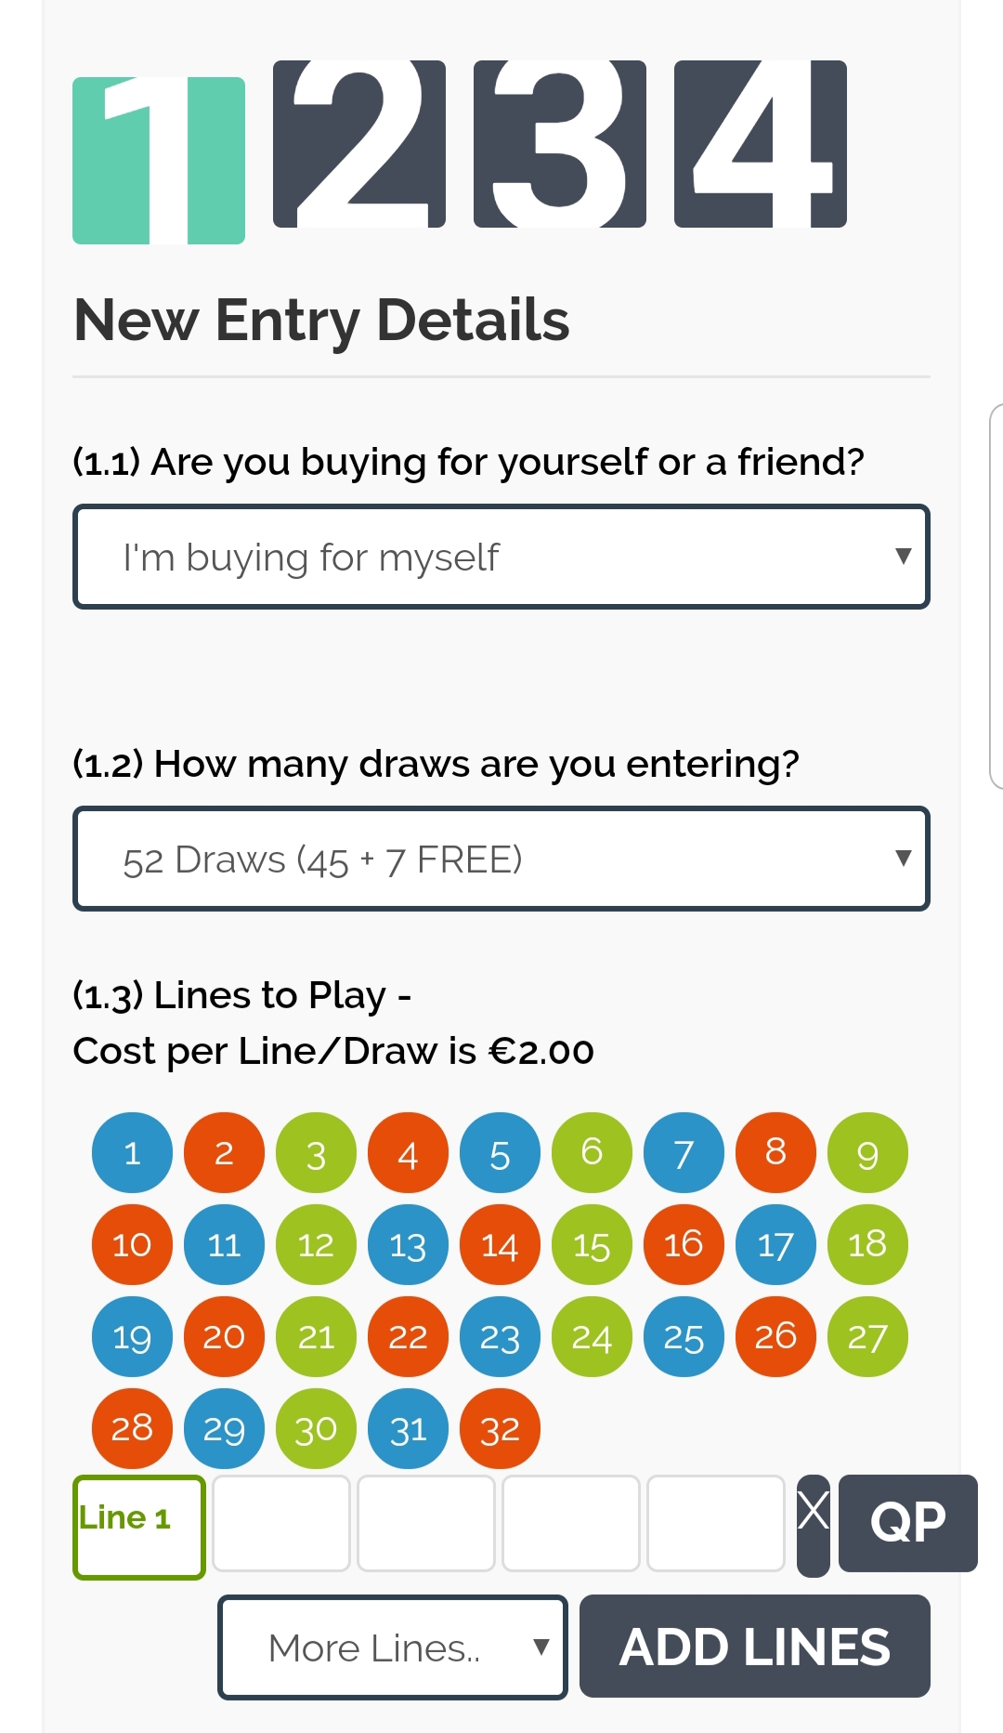Choose green number 21 ball

316,1336
